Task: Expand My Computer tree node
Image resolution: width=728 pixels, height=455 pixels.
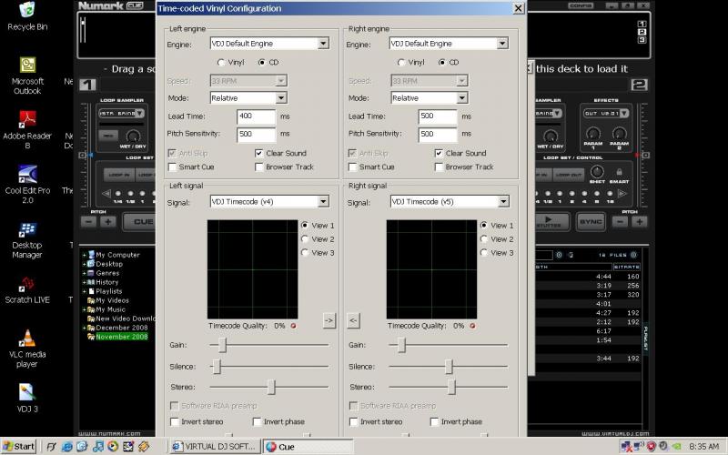Action: (x=85, y=255)
